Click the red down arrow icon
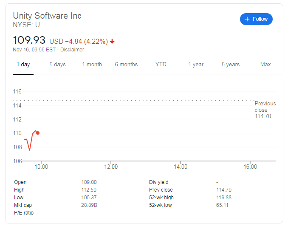285x226 pixels. pos(112,41)
